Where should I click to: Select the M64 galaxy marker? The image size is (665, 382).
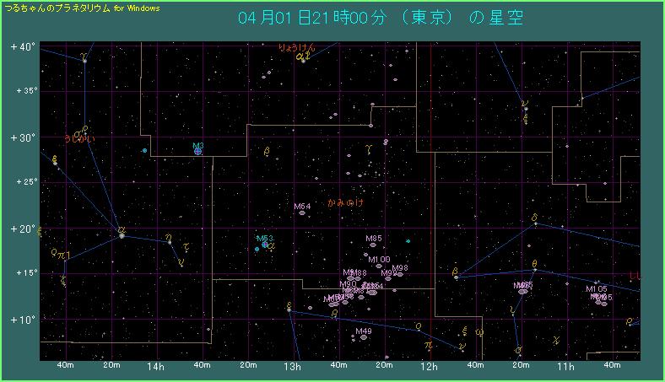point(302,213)
